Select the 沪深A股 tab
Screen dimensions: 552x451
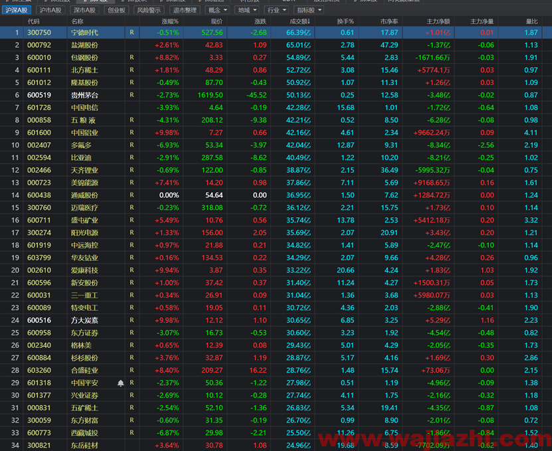(x=17, y=10)
